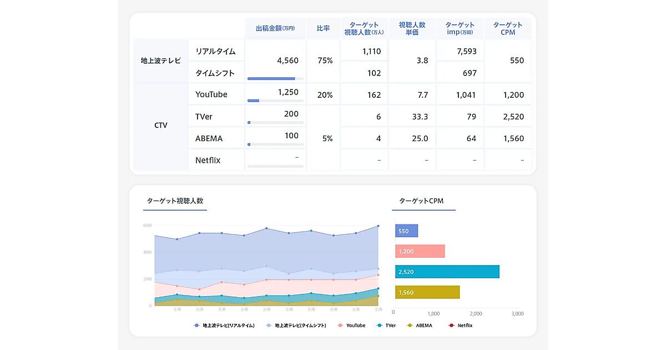Click the teal 2,520 CPM bar
This screenshot has width=666, height=350.
[x=447, y=272]
